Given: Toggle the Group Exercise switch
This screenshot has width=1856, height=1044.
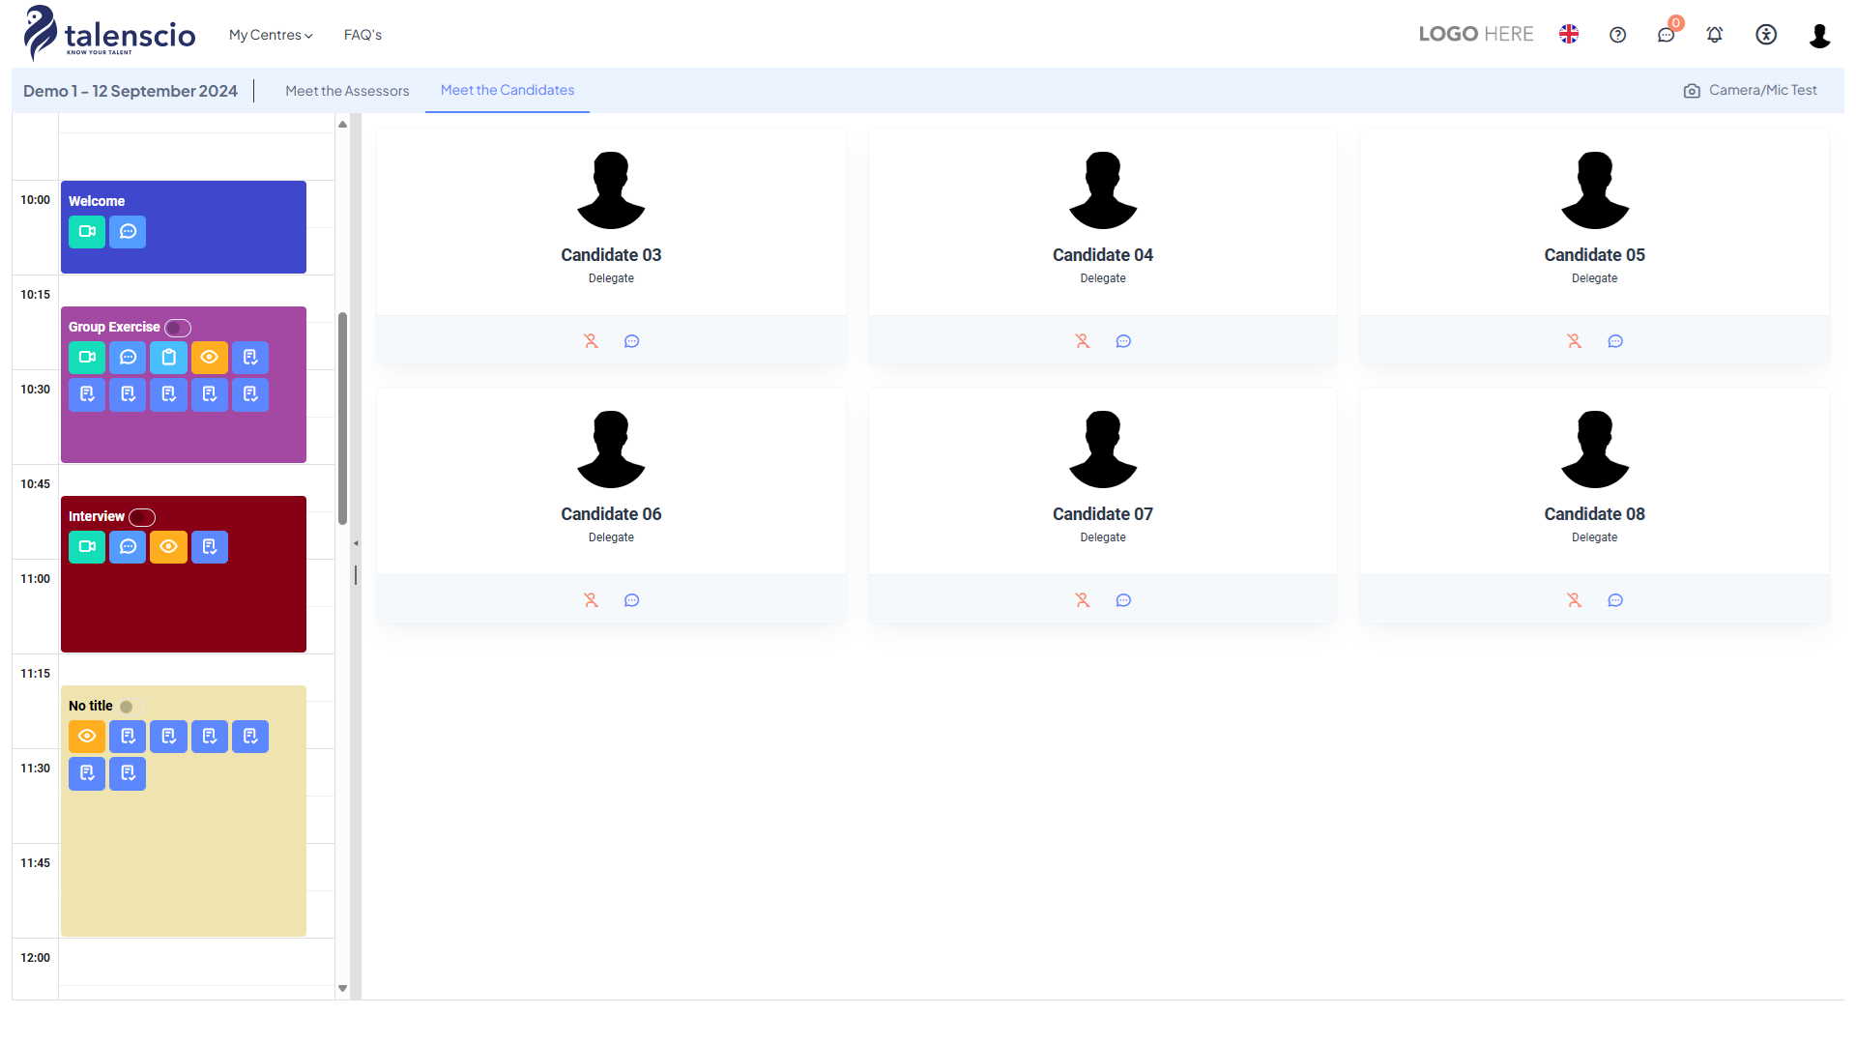Looking at the screenshot, I should point(178,328).
